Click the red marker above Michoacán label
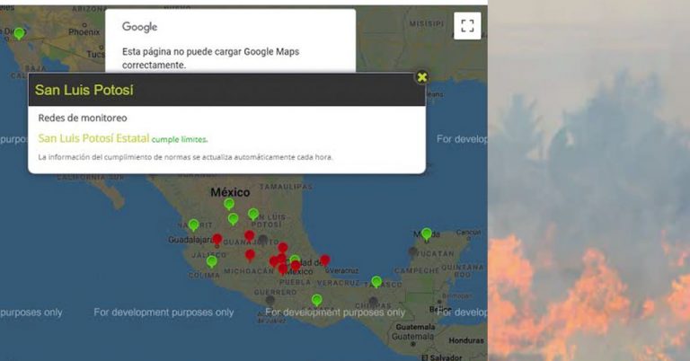 click(250, 255)
